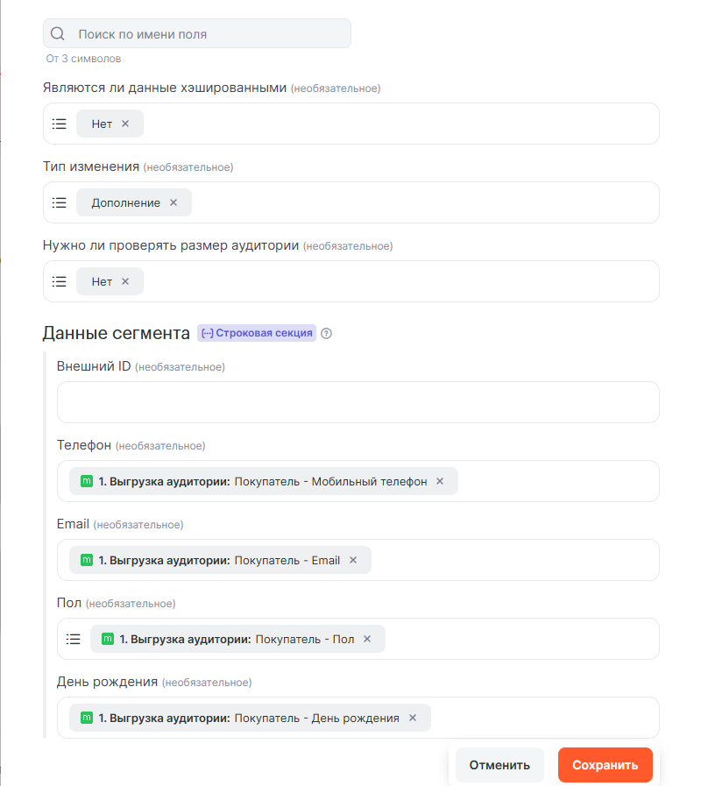
Task: Remove 'Нет' tag under audience size check
Action: tap(125, 281)
